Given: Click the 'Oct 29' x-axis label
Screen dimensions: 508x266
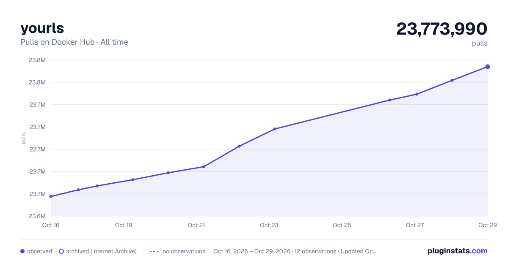Looking at the screenshot, I should (x=487, y=225).
